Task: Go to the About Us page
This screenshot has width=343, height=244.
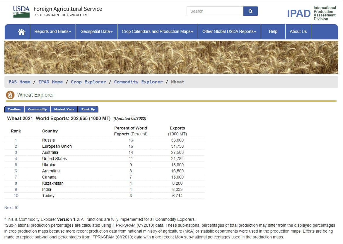Action: [298, 32]
